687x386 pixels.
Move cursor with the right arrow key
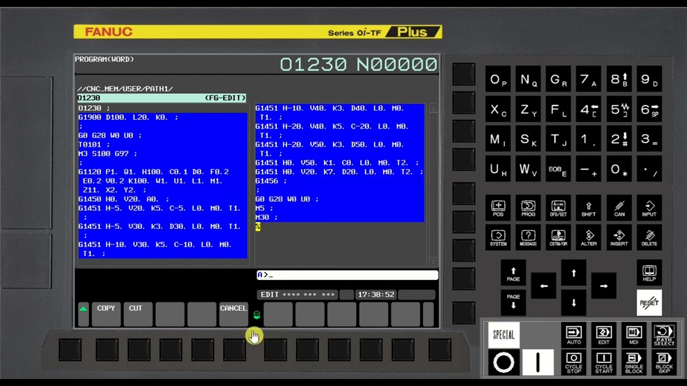pyautogui.click(x=604, y=286)
